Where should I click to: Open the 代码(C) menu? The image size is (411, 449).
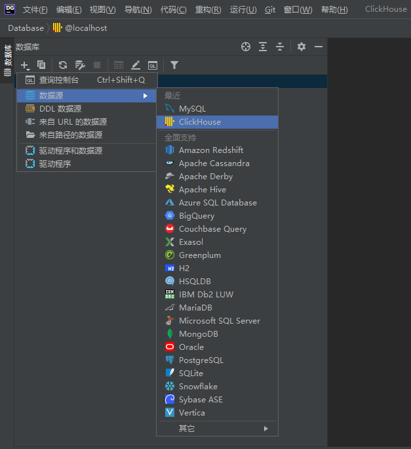174,10
